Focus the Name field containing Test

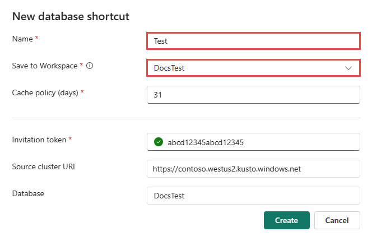(x=253, y=41)
